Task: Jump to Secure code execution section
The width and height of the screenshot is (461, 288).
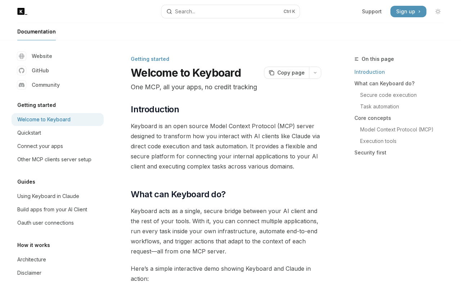Action: 388,95
